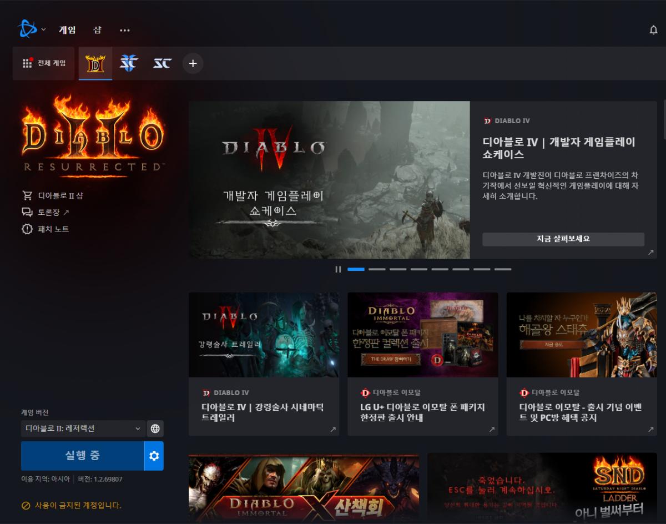Add a game with plus button
The width and height of the screenshot is (666, 524).
193,63
